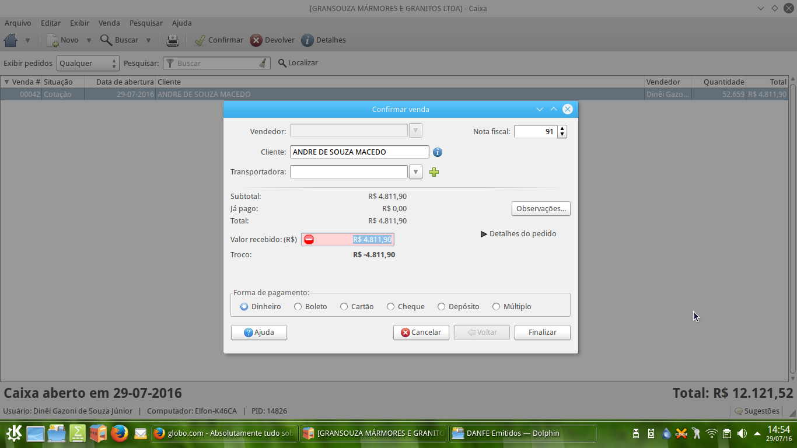Sort by the Venda # column header
The image size is (797, 448).
pos(22,82)
